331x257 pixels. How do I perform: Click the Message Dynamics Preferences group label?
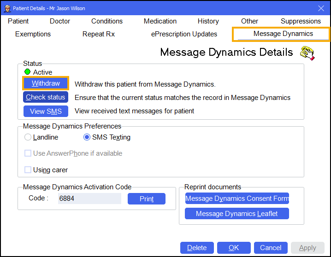click(x=72, y=126)
